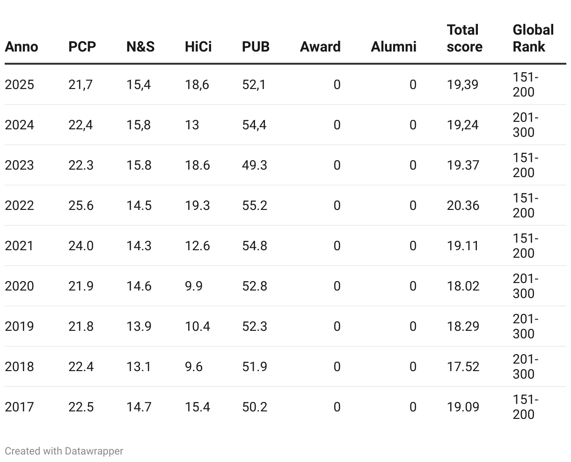Click the Award column header
571x462 pixels.
pos(320,46)
